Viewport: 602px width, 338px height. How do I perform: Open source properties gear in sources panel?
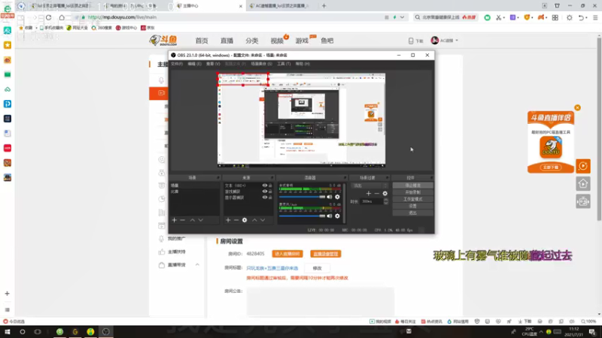tap(245, 220)
